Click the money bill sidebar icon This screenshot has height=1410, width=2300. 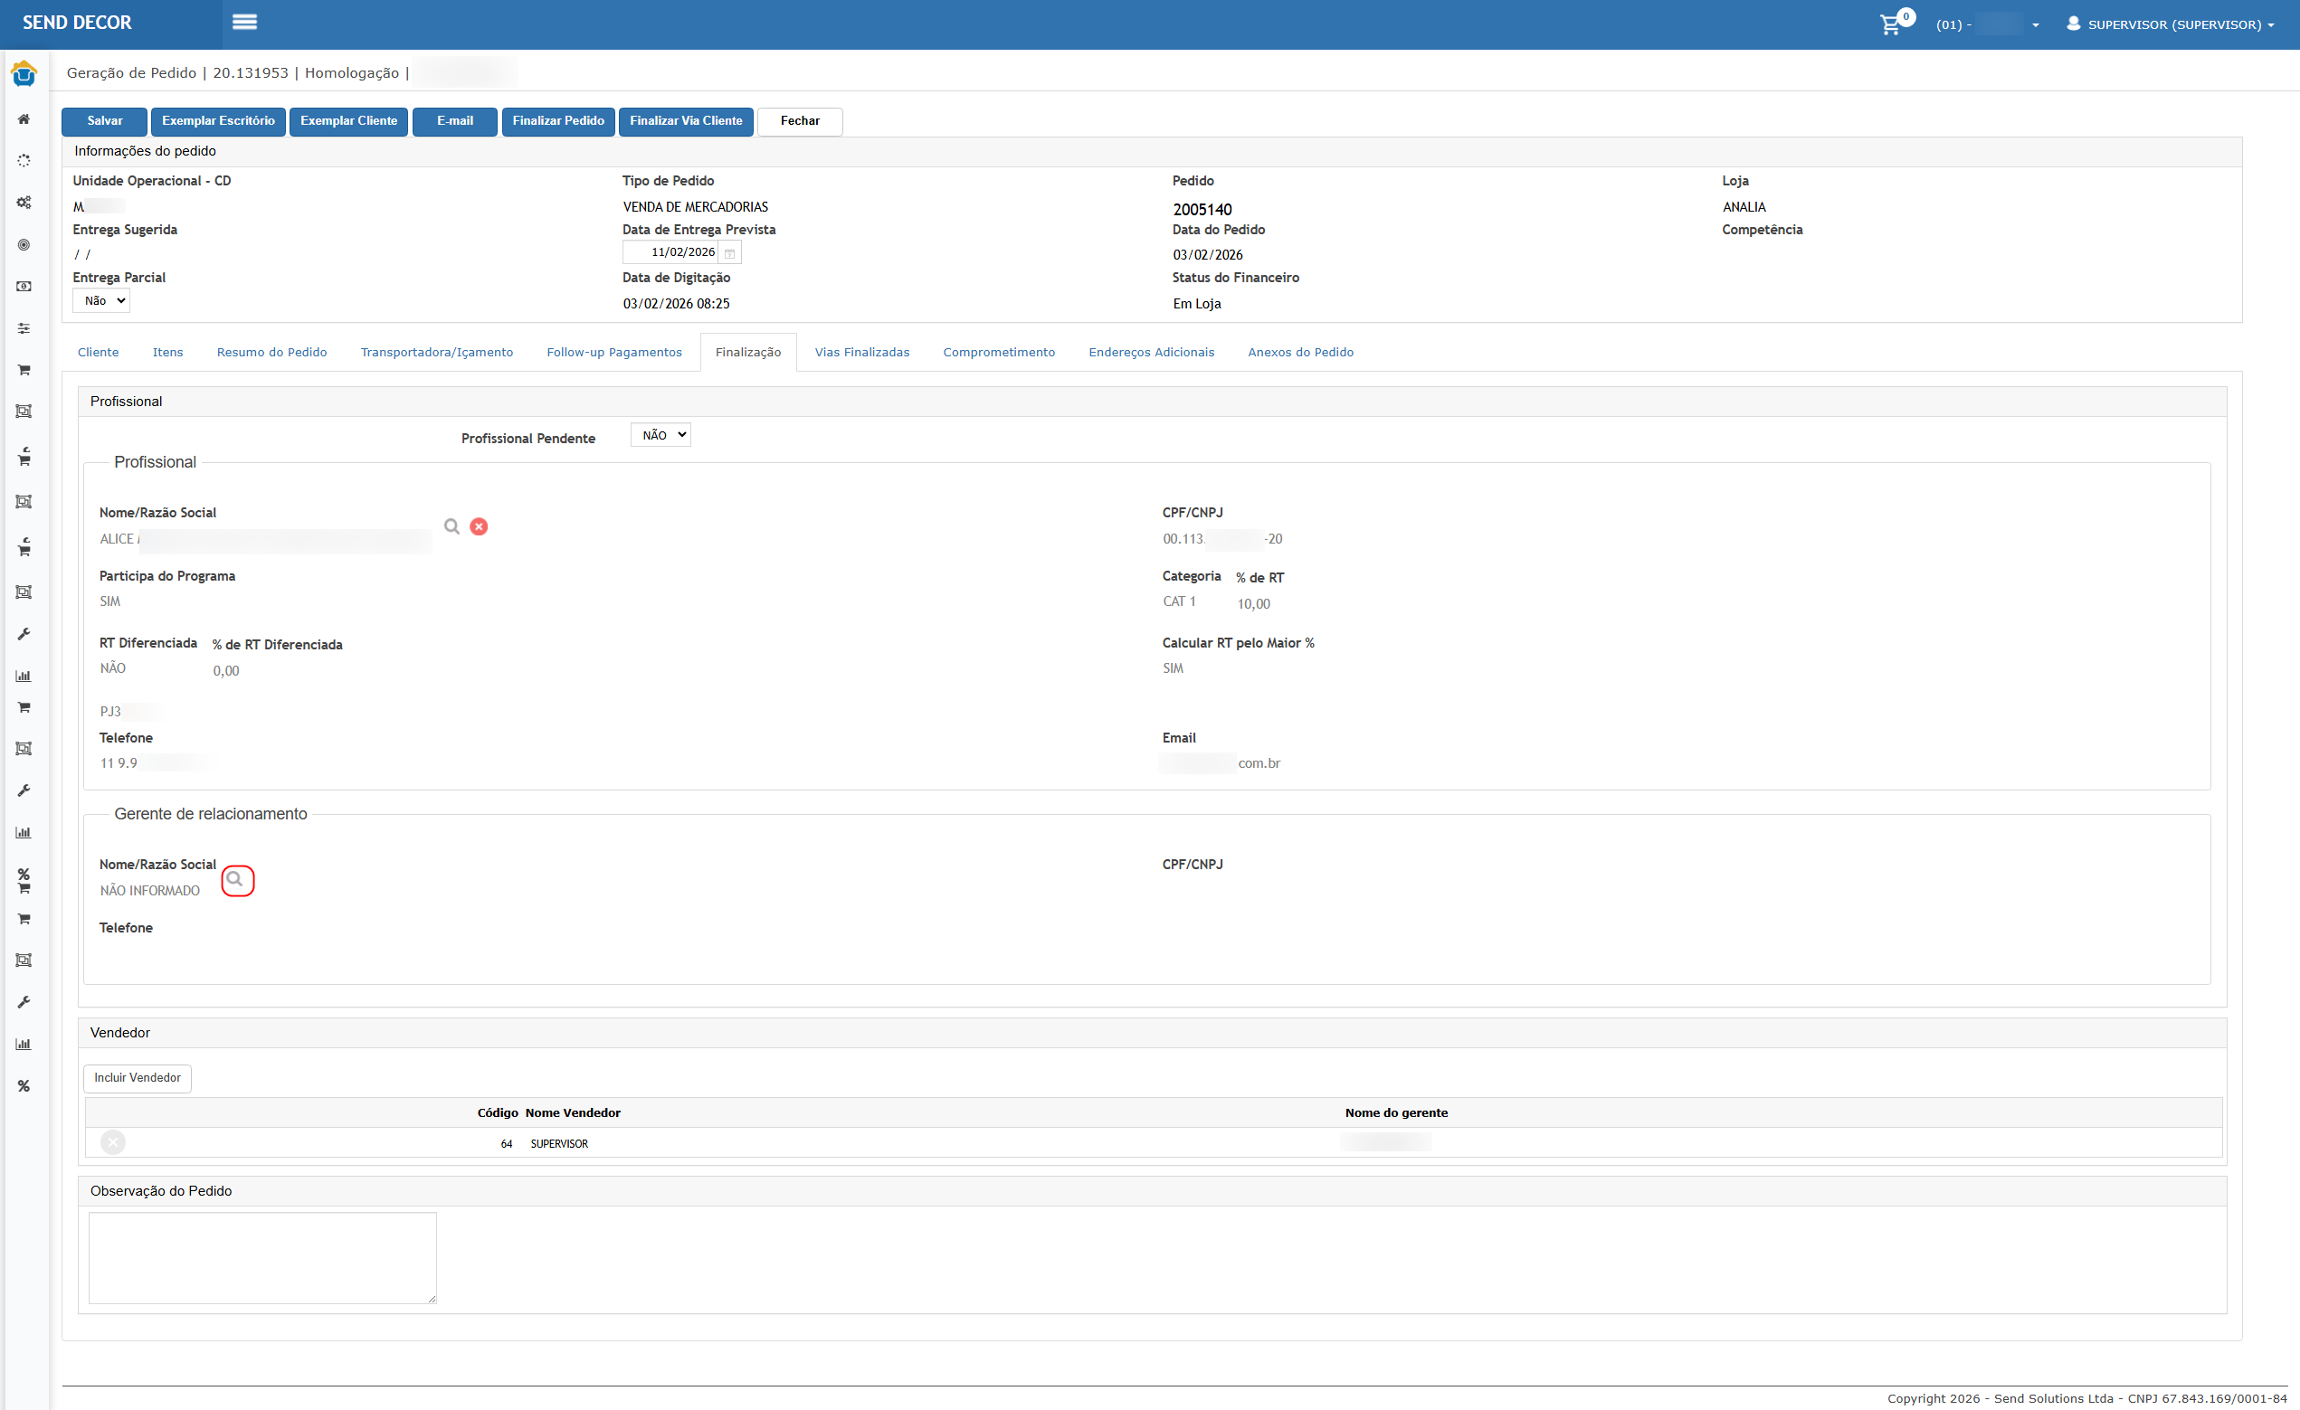coord(24,287)
